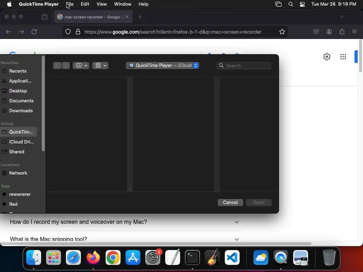Open the Help menu
363x272 pixels.
[x=144, y=4]
